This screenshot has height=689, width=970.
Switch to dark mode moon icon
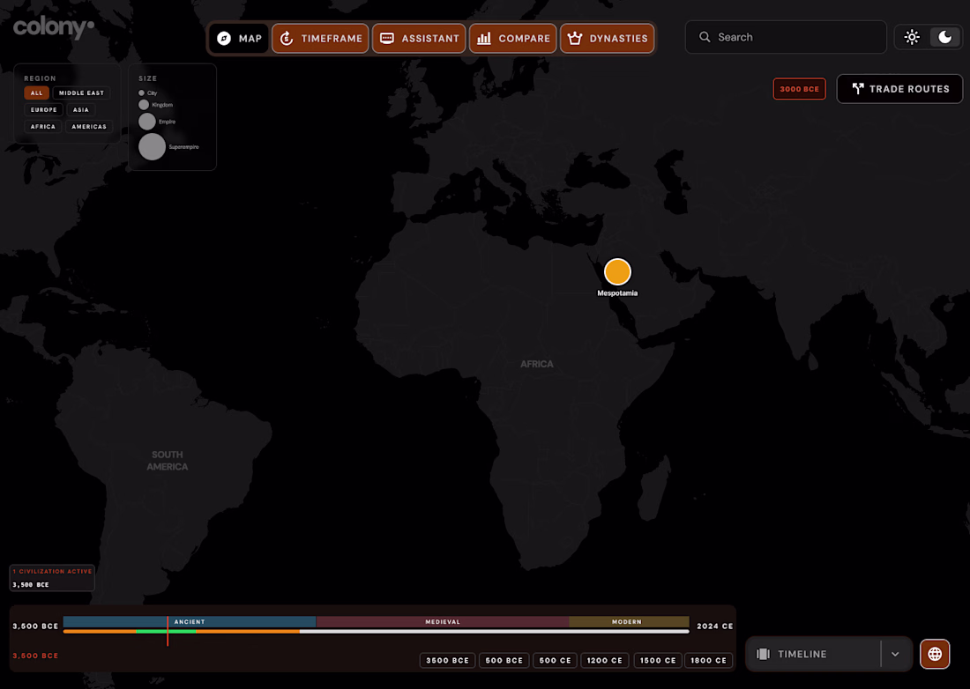point(945,37)
